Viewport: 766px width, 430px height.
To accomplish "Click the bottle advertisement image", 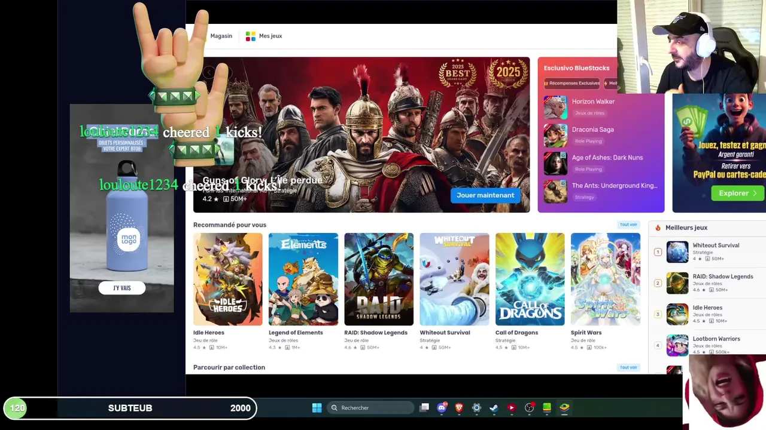I will pyautogui.click(x=122, y=208).
